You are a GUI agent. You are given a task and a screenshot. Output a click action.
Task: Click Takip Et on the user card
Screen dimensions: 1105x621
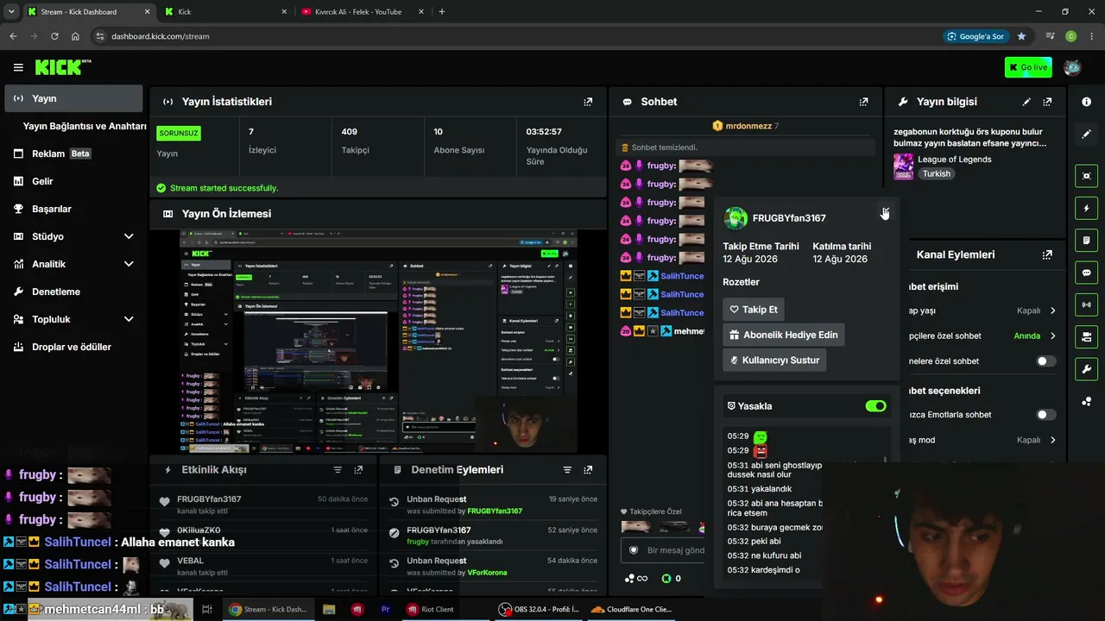click(x=754, y=310)
